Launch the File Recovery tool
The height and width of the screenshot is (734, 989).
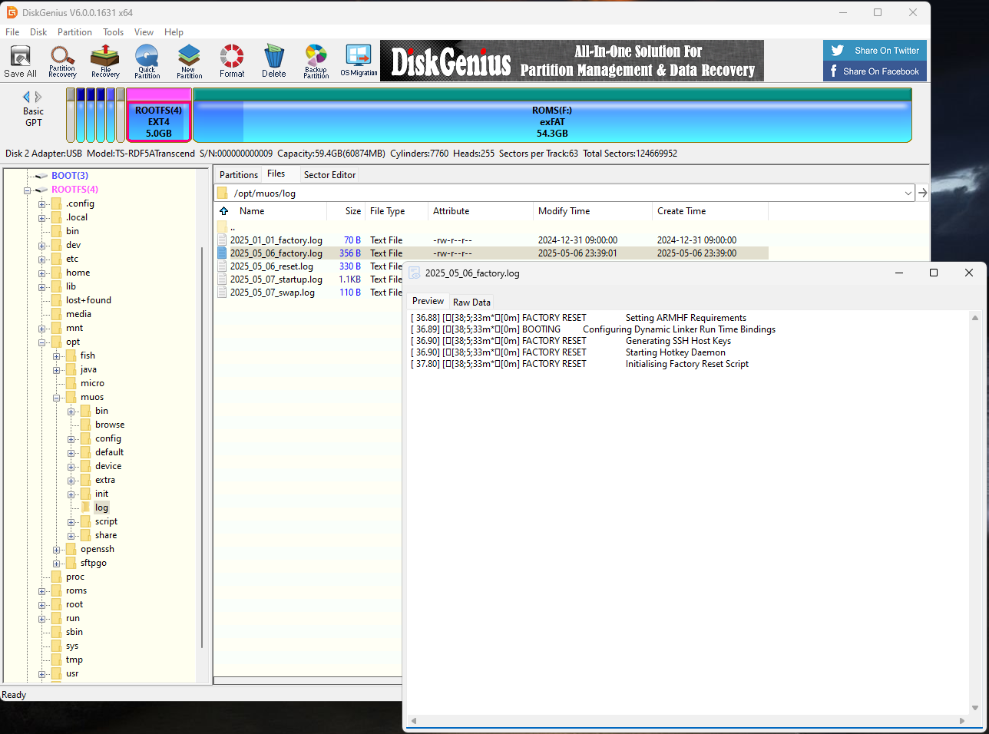click(105, 61)
